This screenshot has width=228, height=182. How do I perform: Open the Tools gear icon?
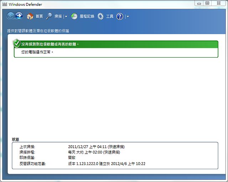100,16
